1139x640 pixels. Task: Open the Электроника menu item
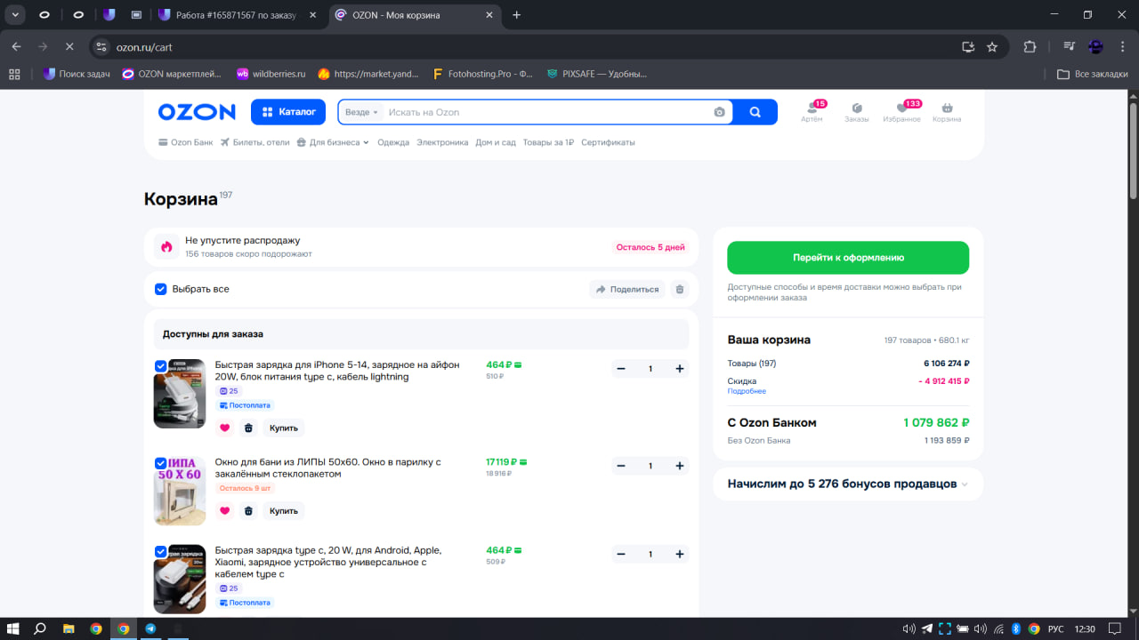click(442, 142)
